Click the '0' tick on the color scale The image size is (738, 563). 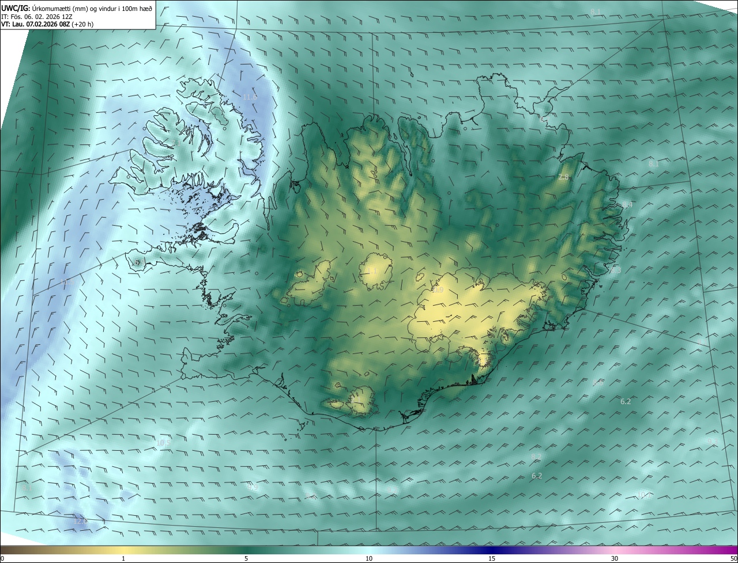click(2, 558)
